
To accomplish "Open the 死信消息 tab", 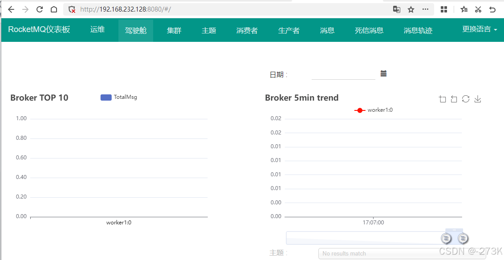I will coord(369,31).
